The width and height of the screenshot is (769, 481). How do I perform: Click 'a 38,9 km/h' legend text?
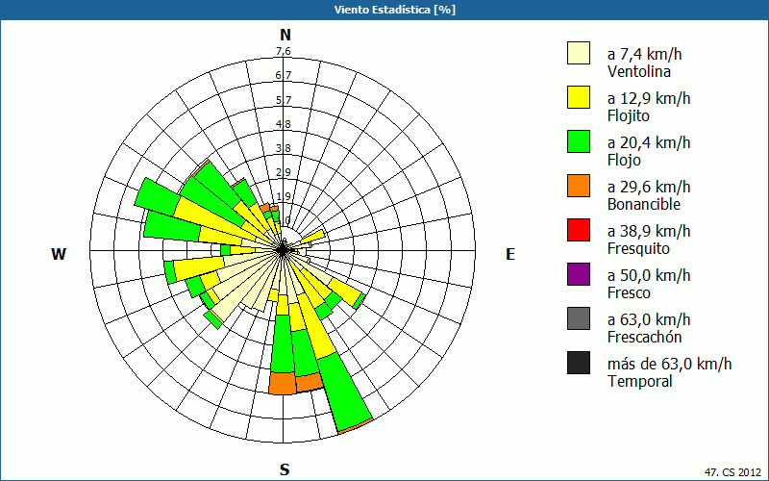click(x=649, y=231)
